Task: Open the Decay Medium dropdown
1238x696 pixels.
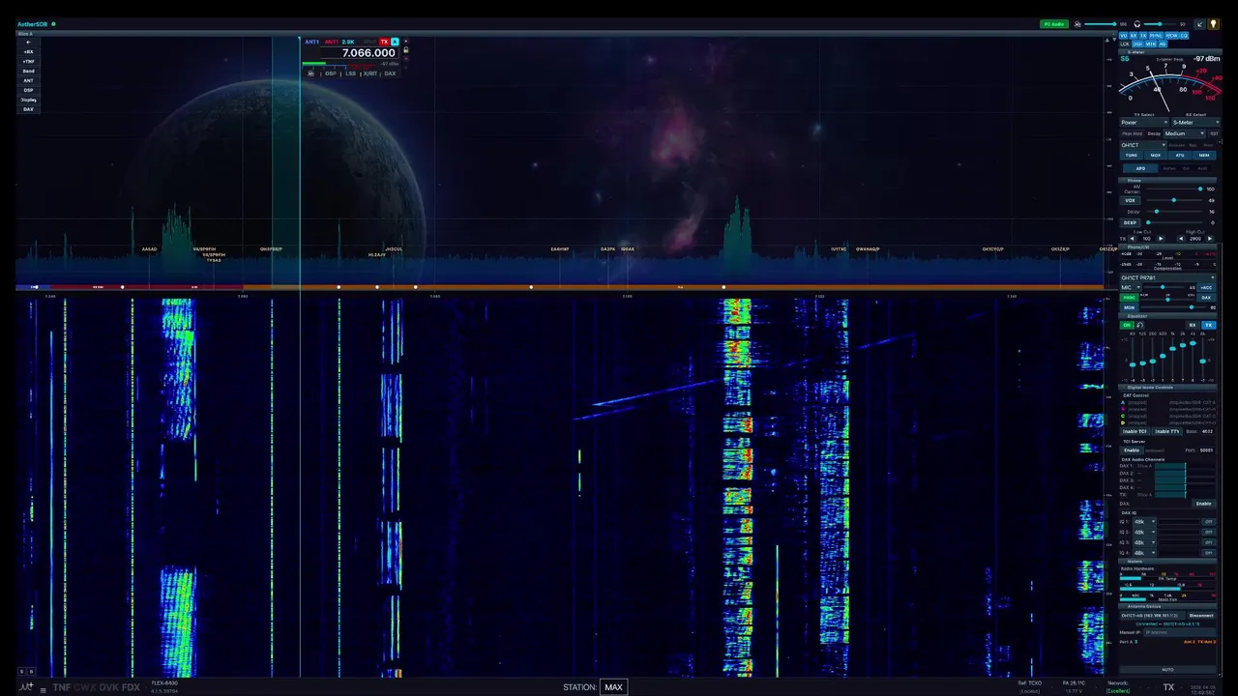Action: coord(1184,133)
